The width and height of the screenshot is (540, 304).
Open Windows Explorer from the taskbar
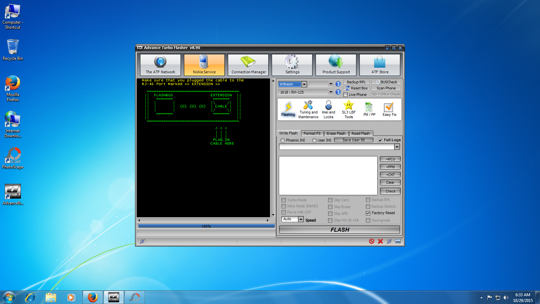(51, 297)
